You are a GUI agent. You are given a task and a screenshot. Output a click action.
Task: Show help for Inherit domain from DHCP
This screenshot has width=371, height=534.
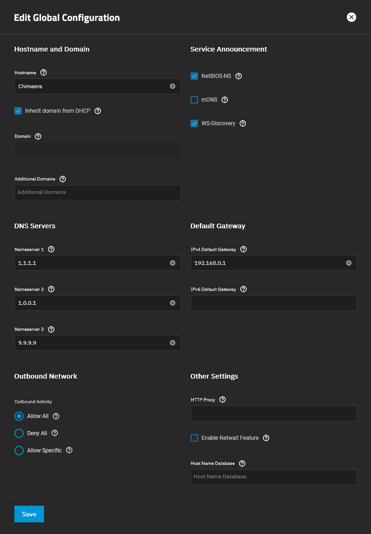(x=98, y=111)
